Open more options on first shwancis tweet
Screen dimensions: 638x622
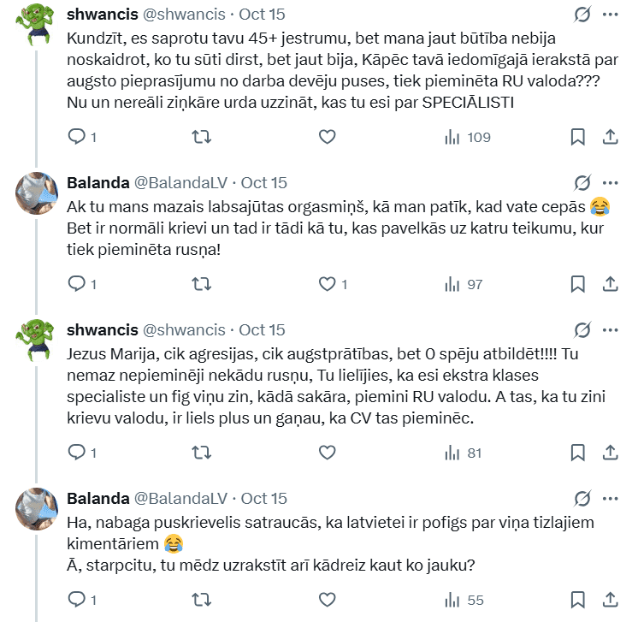click(611, 15)
